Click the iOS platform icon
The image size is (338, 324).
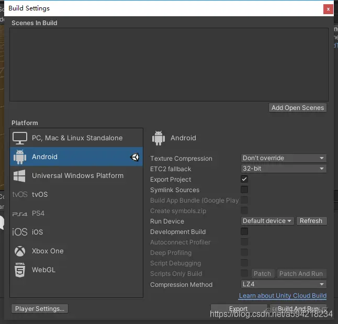tap(20, 232)
